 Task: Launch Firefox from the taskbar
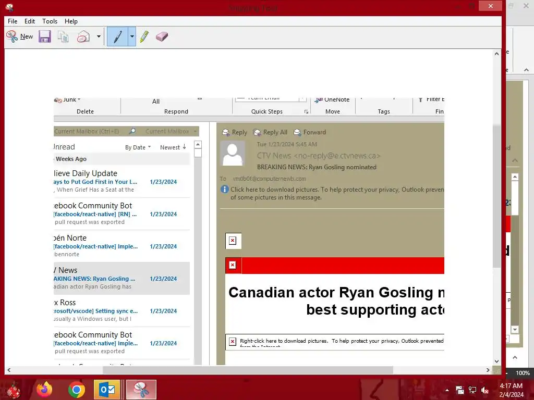point(45,390)
